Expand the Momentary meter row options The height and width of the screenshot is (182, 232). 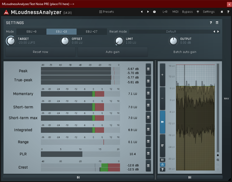(x=148, y=93)
